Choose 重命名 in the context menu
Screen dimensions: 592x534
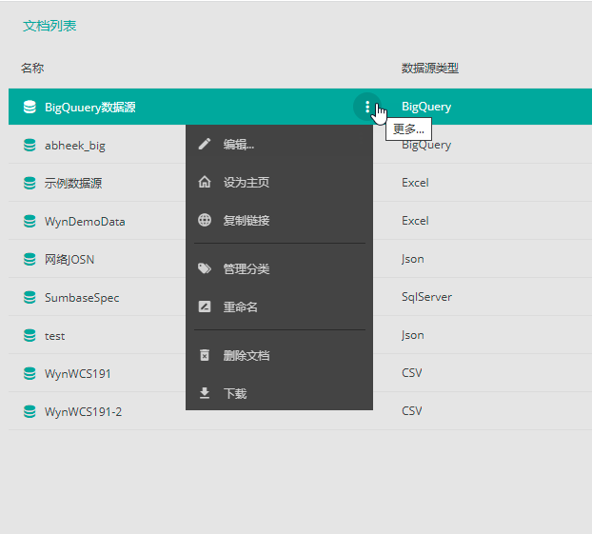279,307
